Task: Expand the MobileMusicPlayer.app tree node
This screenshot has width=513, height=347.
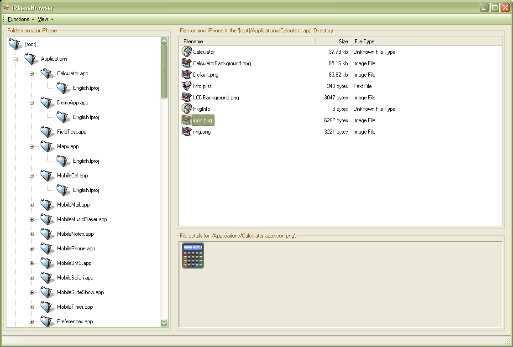Action: (32, 220)
